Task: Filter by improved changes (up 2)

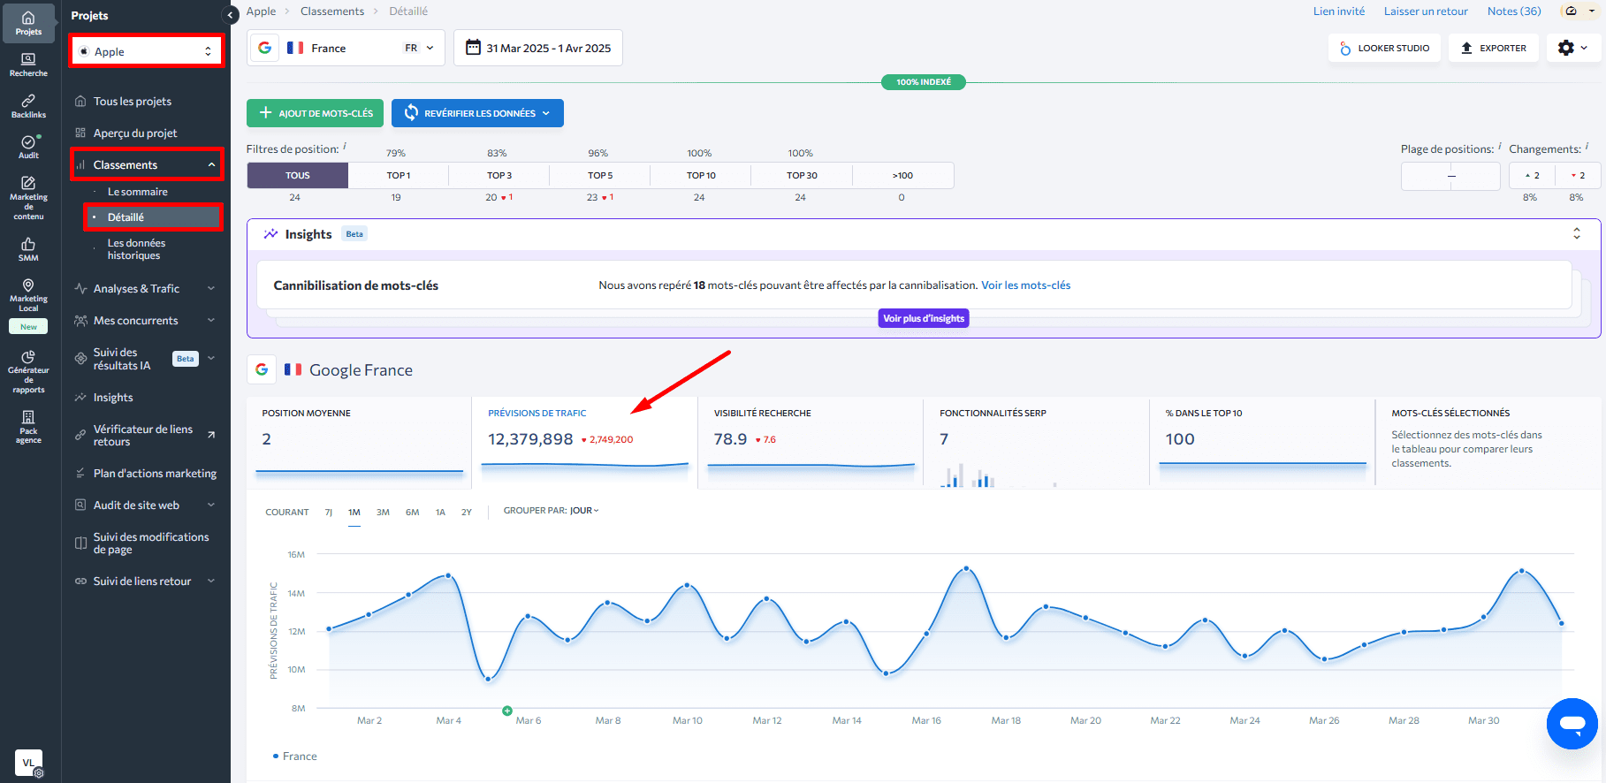Action: click(x=1533, y=175)
